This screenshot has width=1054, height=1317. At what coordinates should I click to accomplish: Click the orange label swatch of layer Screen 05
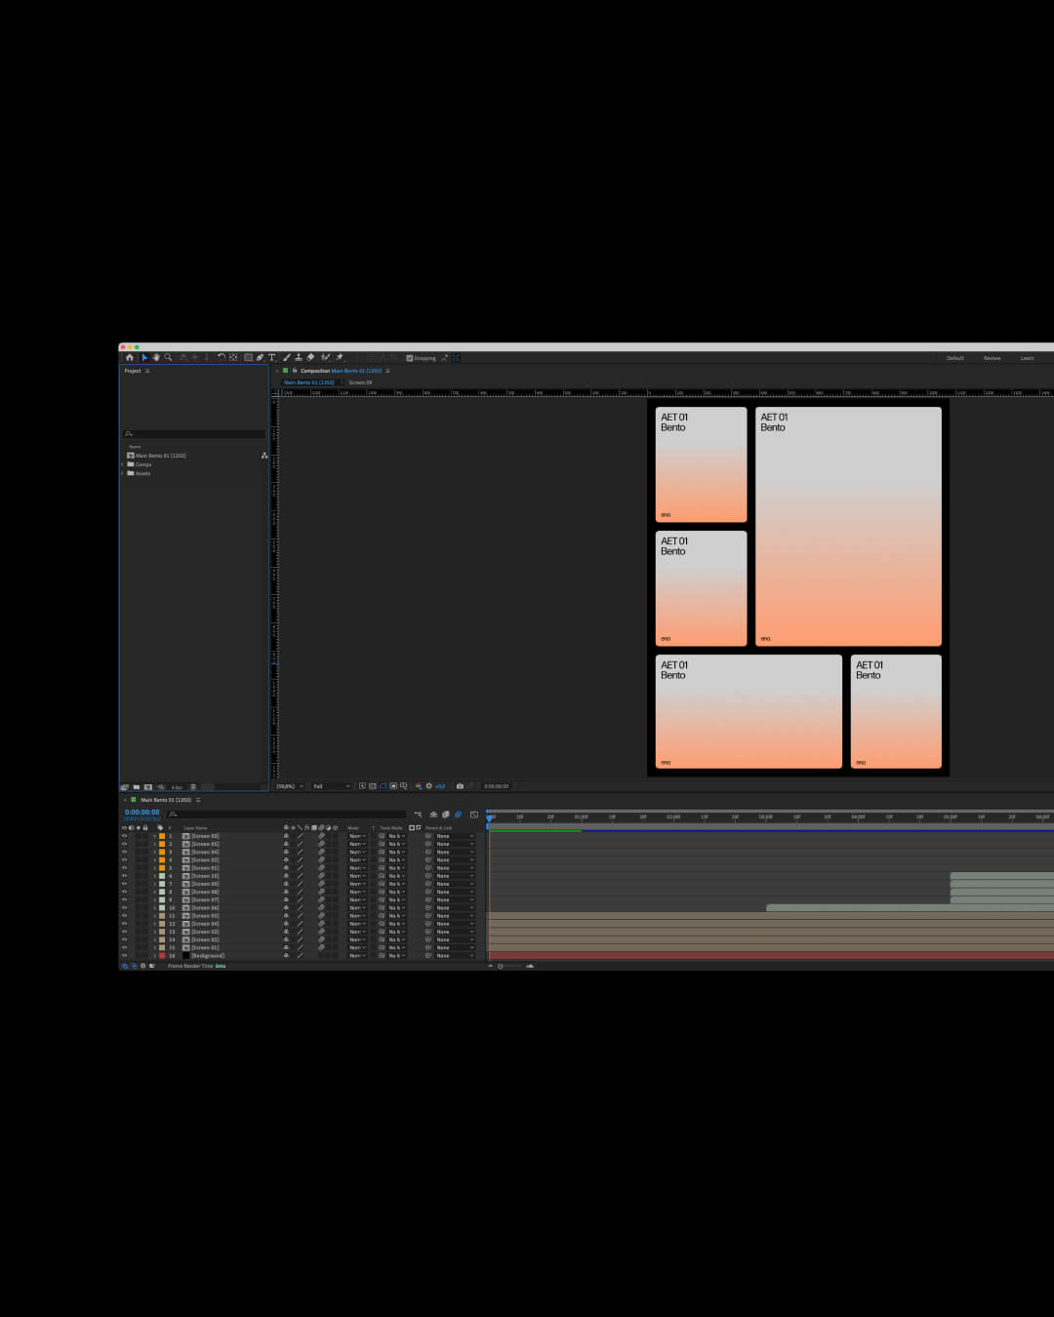162,843
